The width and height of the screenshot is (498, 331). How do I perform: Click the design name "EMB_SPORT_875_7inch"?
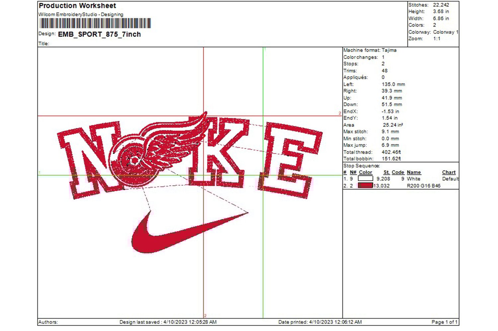tap(99, 34)
